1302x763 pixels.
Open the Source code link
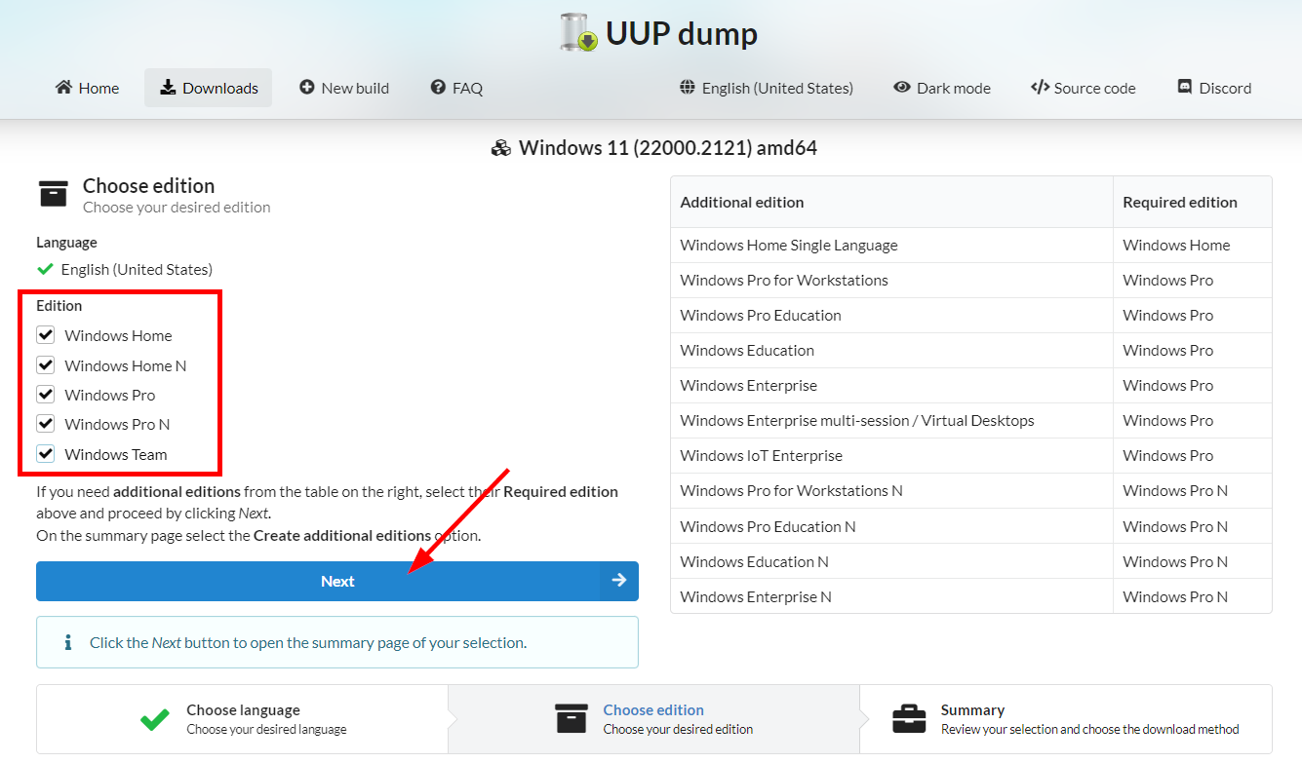coord(1084,88)
